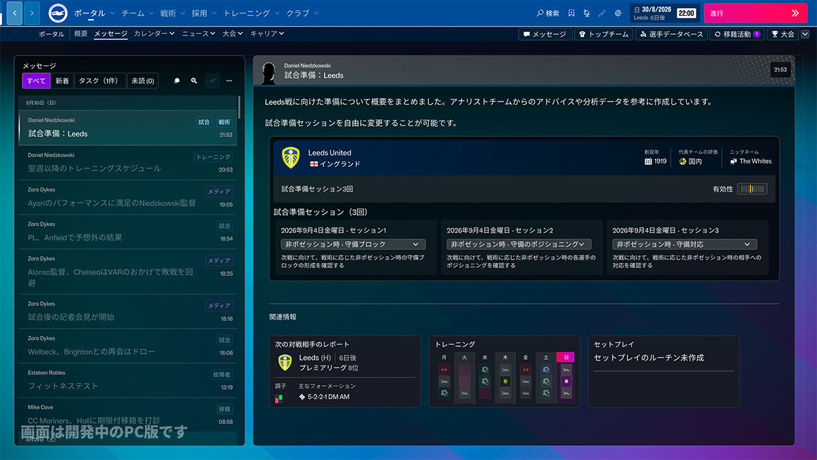
Task: Click the Leeds crest in next opponent report
Action: tap(285, 363)
